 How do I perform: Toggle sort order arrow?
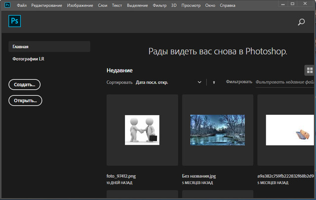point(214,83)
